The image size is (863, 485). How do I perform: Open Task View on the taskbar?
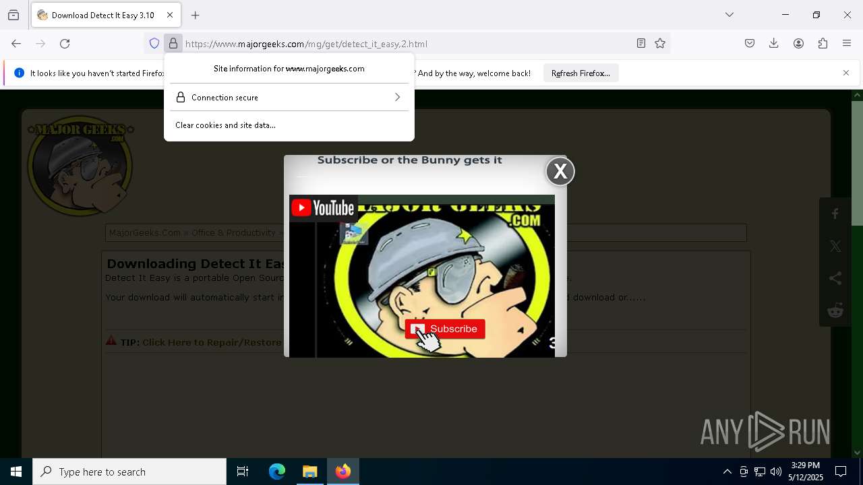[x=243, y=472]
